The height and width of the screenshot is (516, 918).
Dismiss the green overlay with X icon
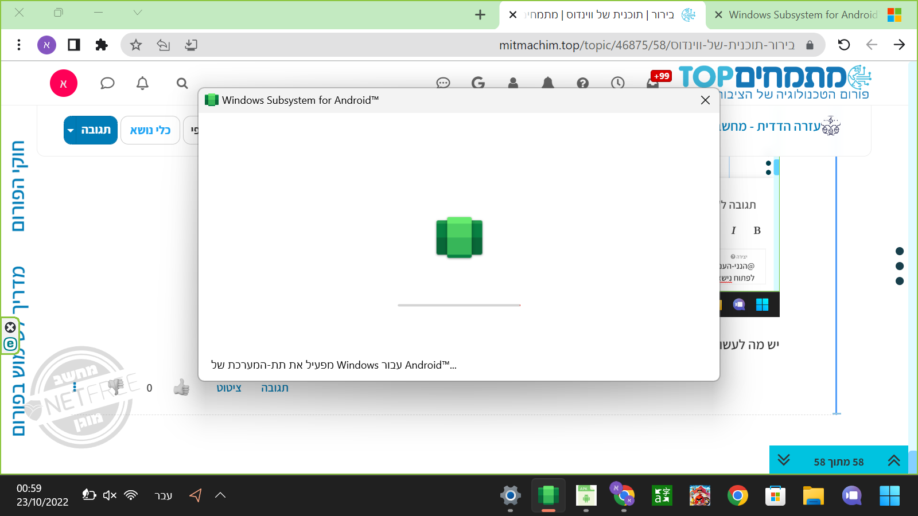[x=10, y=327]
